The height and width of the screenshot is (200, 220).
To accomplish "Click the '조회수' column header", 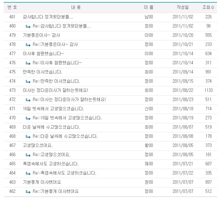I will [208, 7].
